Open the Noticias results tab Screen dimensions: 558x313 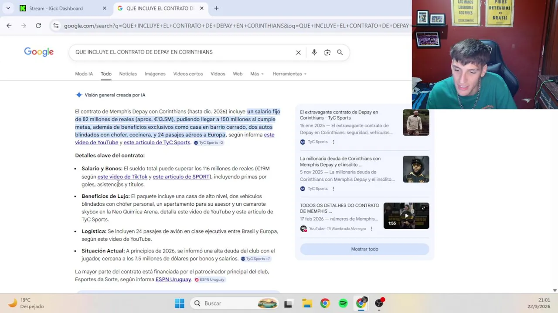pos(128,74)
